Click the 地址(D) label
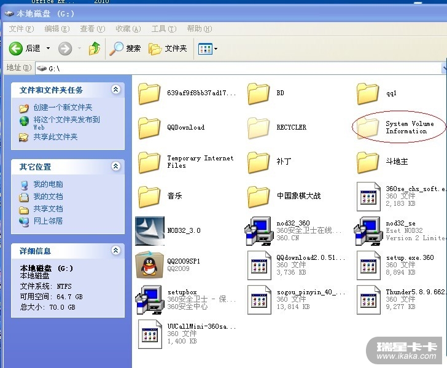This screenshot has height=368, width=447. (19, 68)
